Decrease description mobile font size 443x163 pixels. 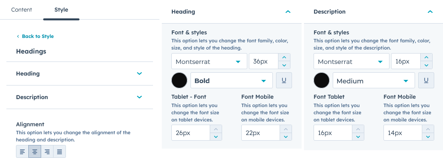coord(428,137)
